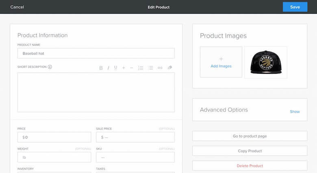Click the eraser clear formatting icon
Image resolution: width=317 pixels, height=173 pixels.
point(170,68)
